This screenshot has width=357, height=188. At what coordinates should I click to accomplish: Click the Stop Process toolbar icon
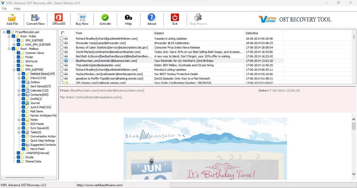pos(198,17)
